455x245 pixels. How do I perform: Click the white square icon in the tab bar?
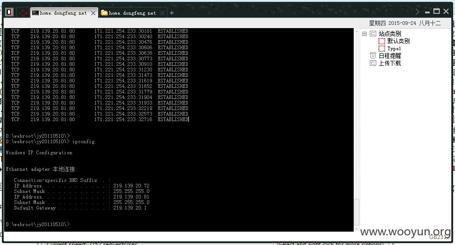click(x=9, y=12)
